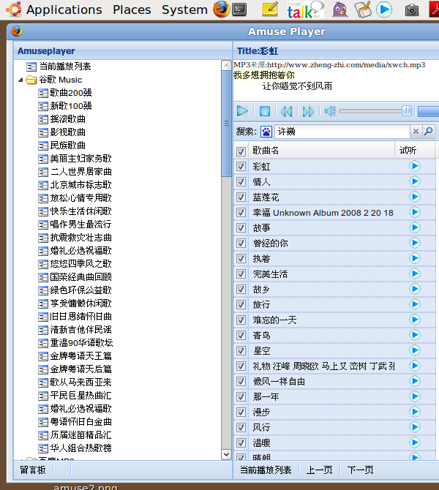The width and height of the screenshot is (439, 490).
Task: Uncheck the 执着 song checkbox
Action: [x=241, y=258]
